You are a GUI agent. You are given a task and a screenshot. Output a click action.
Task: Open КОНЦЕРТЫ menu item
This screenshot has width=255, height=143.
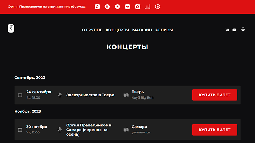tap(117, 30)
